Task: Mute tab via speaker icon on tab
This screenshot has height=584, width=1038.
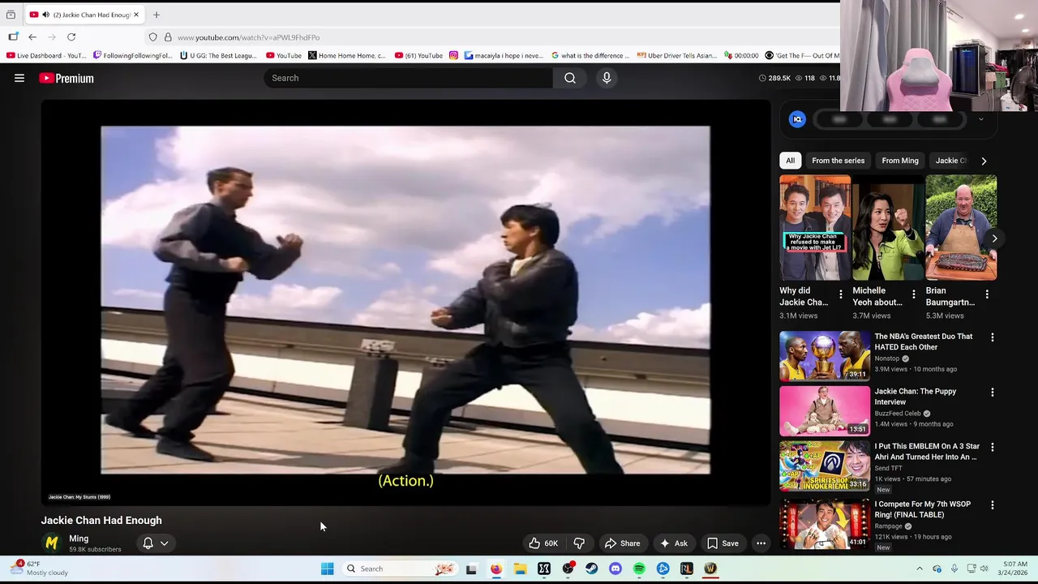Action: click(x=45, y=15)
